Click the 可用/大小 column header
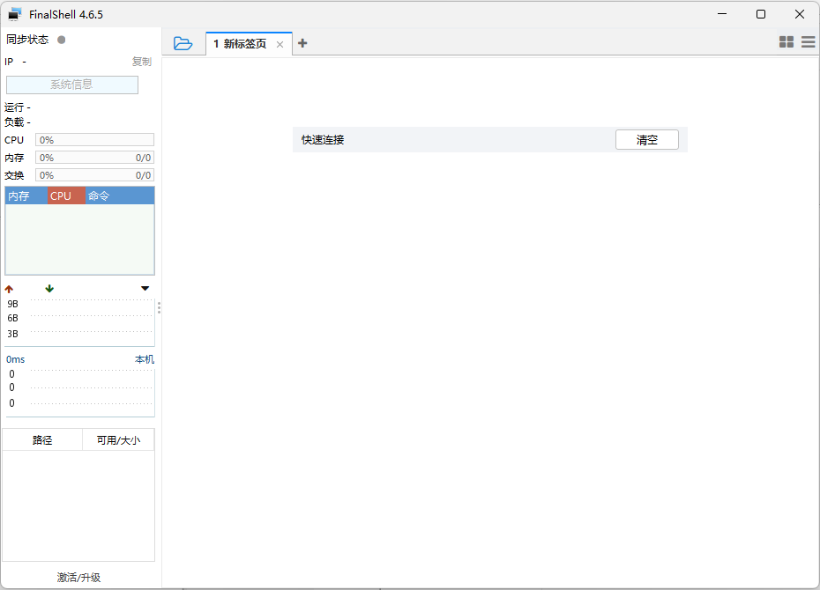Screen dimensions: 820x590 click(118, 440)
